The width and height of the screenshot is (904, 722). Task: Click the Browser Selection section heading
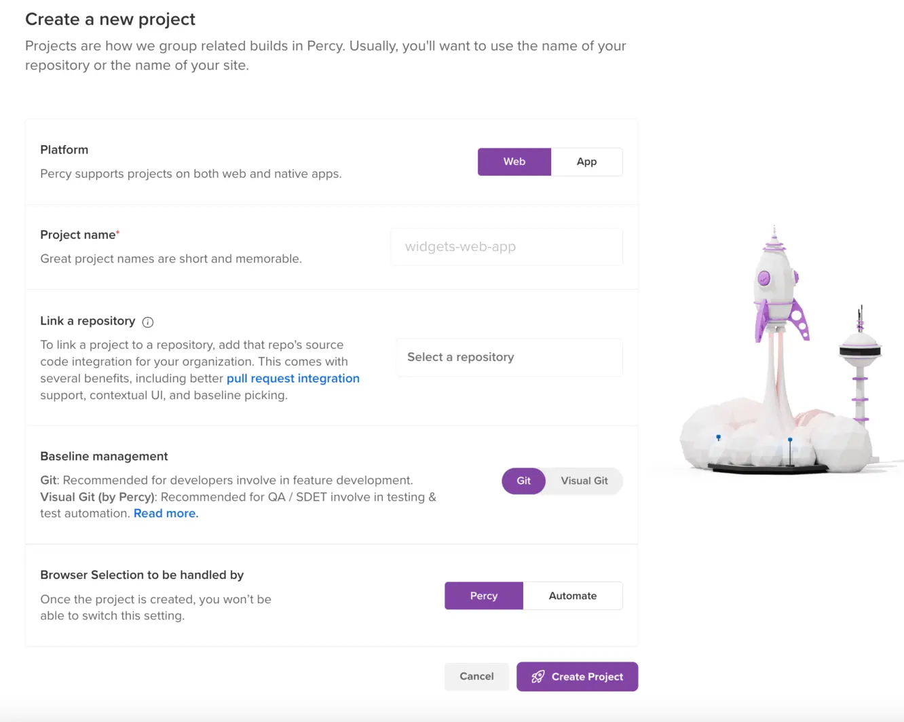point(142,575)
